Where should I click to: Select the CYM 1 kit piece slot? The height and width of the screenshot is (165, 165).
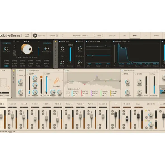click(6, 61)
